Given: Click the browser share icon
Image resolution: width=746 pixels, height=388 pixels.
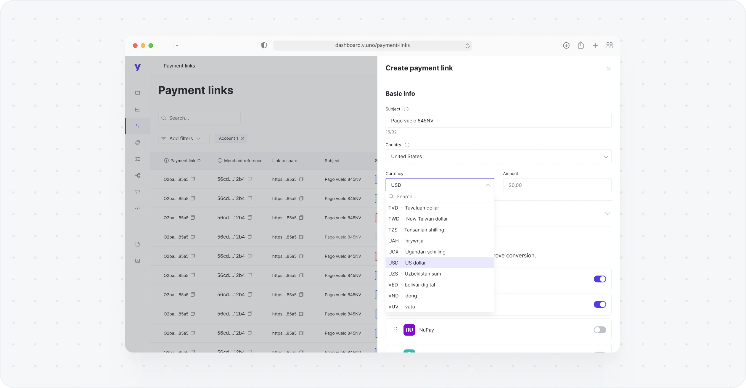Looking at the screenshot, I should [x=581, y=45].
